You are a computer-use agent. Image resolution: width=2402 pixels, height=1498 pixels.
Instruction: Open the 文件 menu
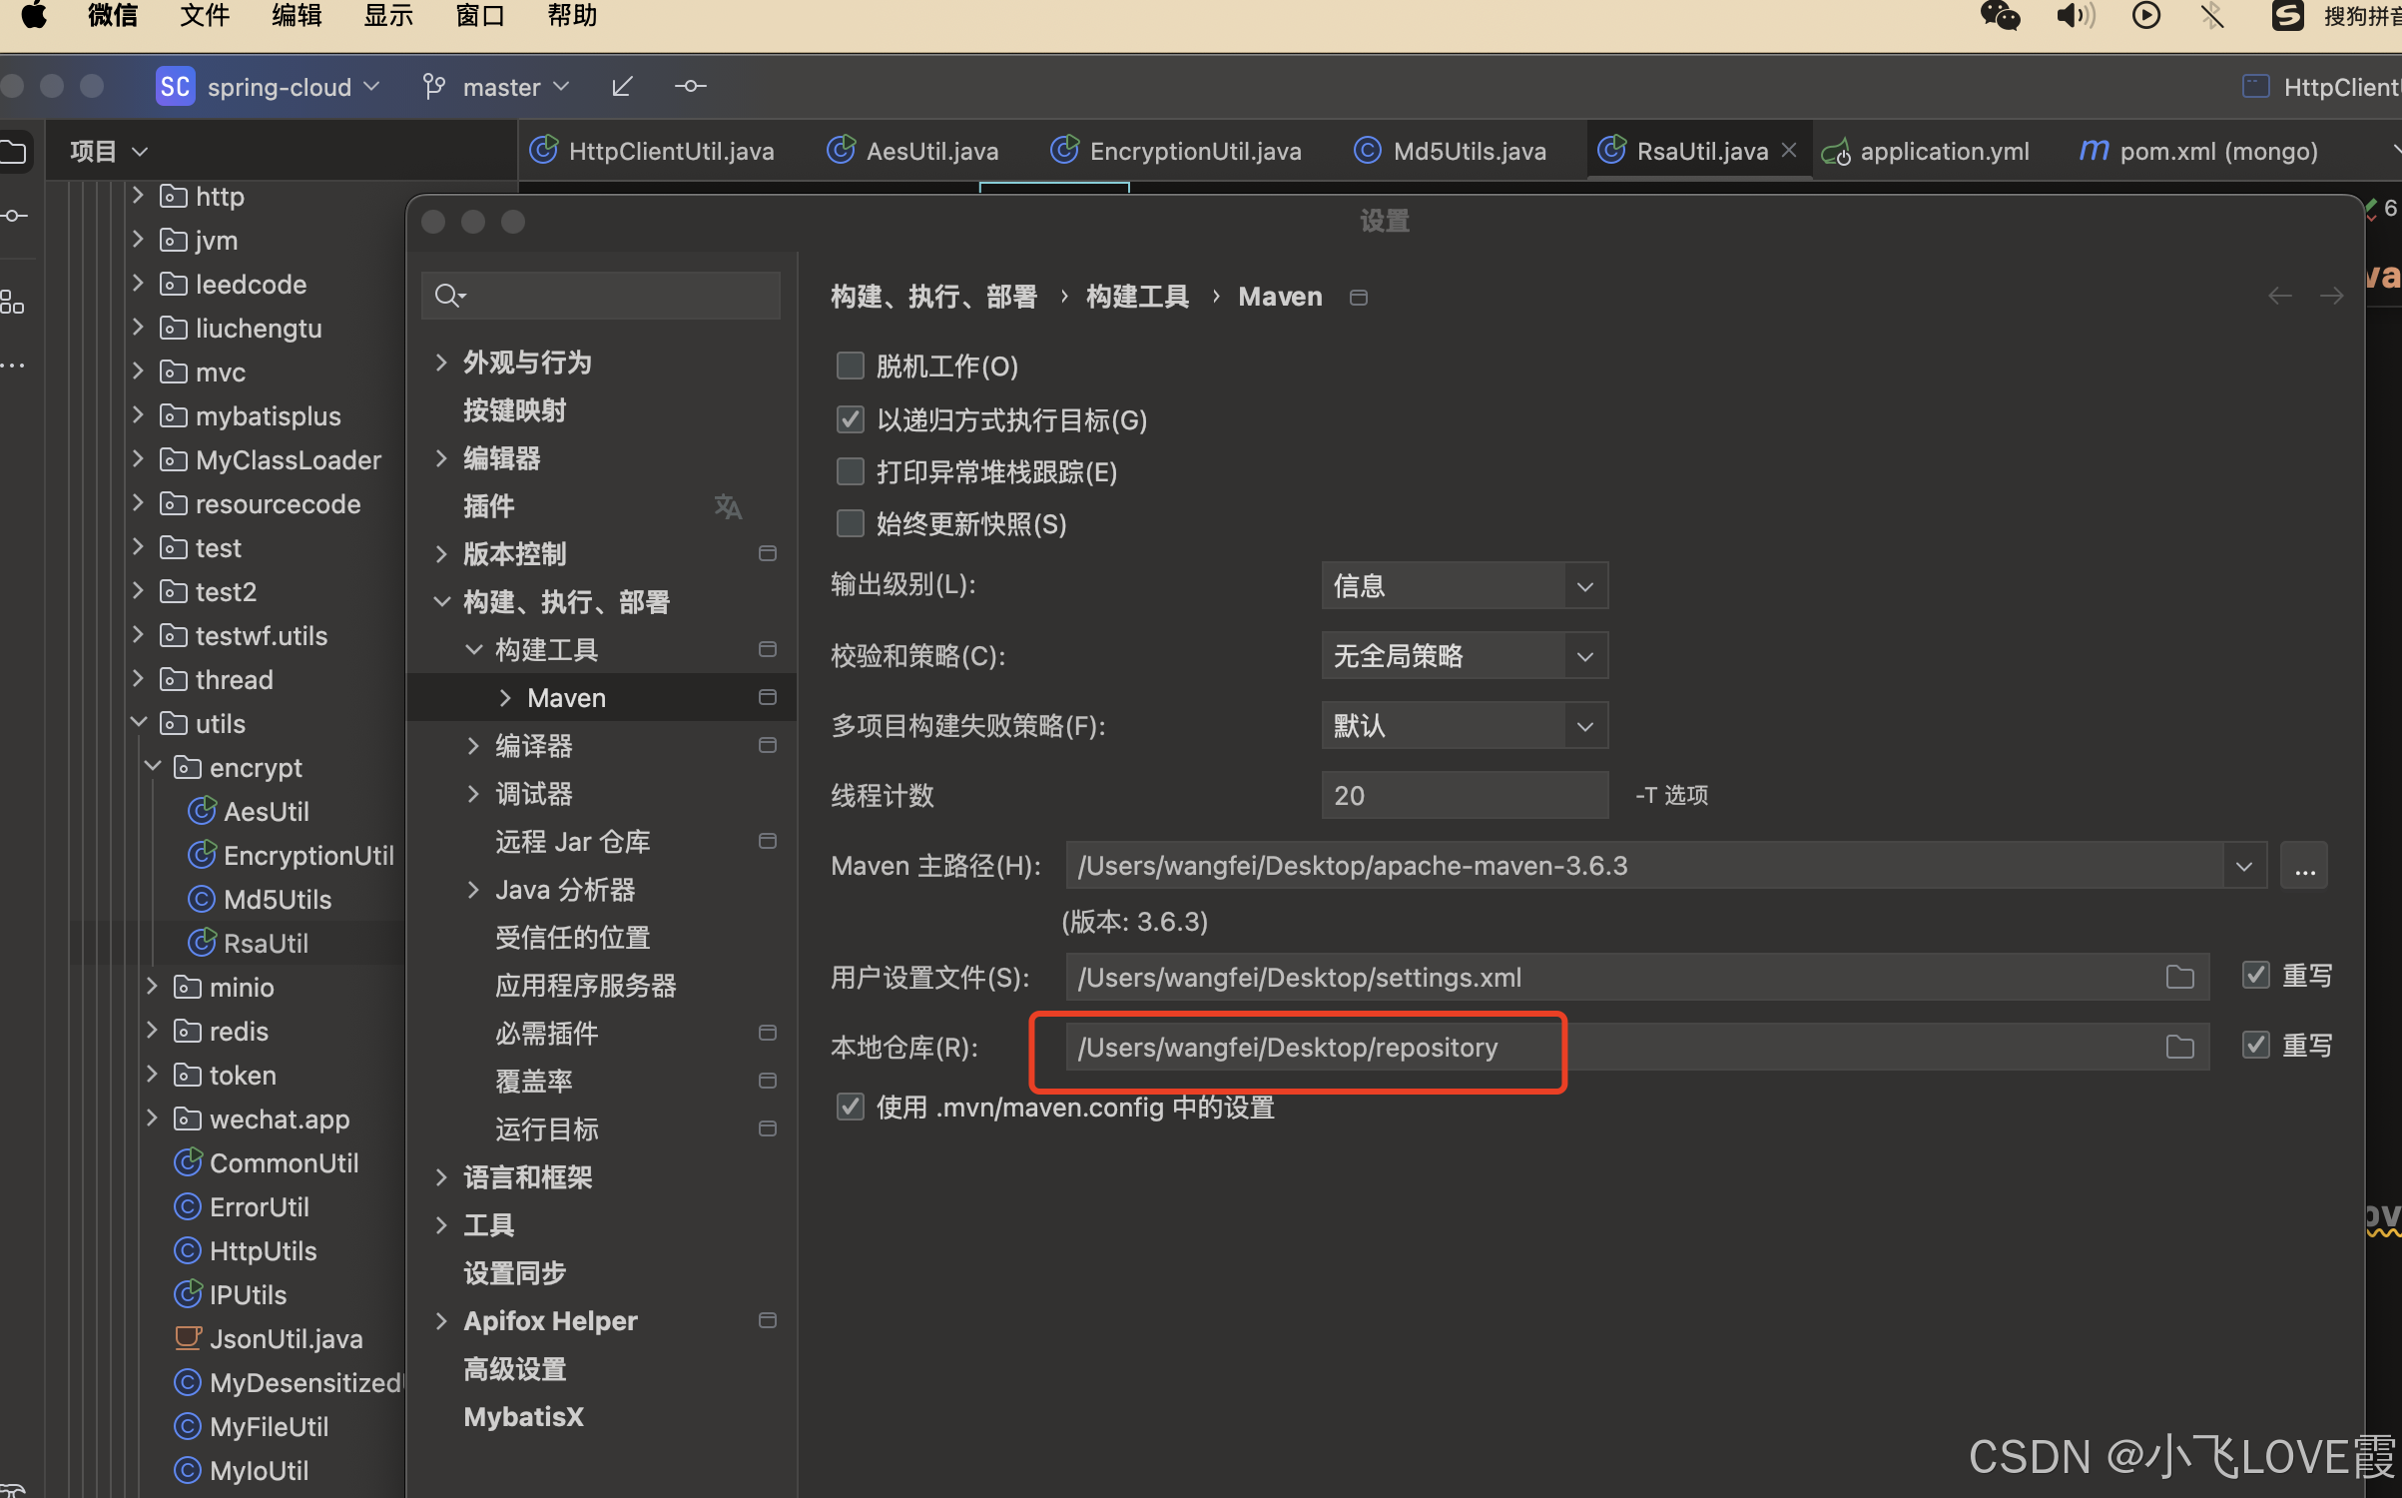tap(205, 16)
